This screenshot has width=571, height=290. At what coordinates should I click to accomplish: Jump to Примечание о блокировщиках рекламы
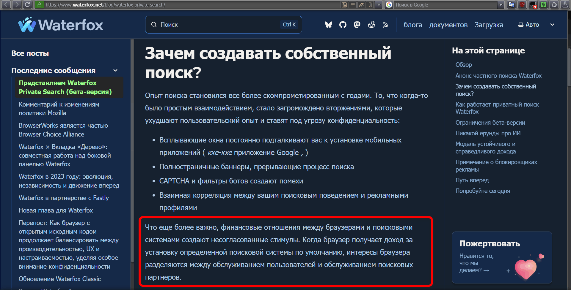496,166
